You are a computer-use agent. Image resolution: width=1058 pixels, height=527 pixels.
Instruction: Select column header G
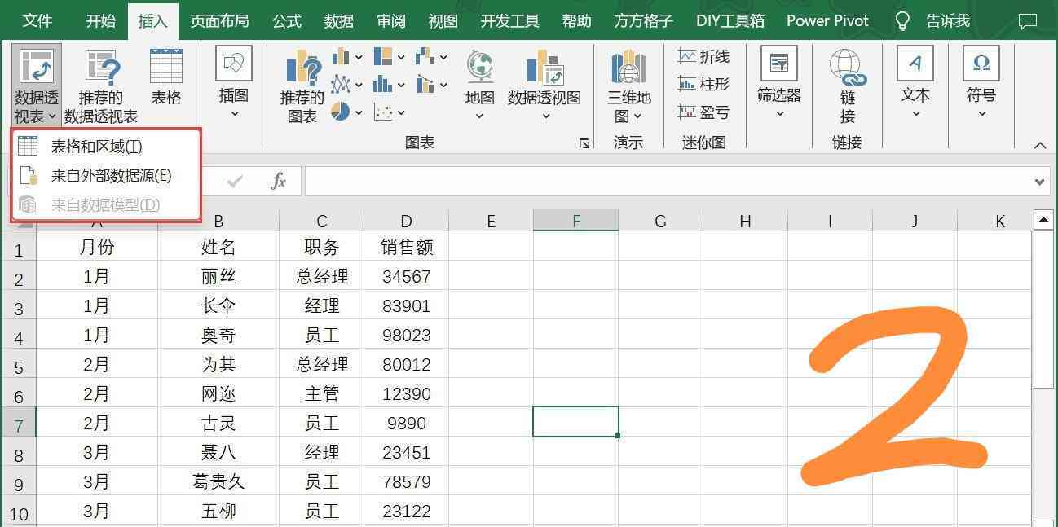(660, 220)
